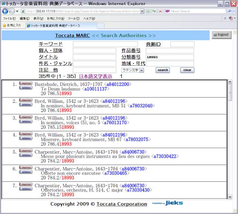Click the title icon for result 6
The height and width of the screenshot is (214, 238).
pos(26,172)
